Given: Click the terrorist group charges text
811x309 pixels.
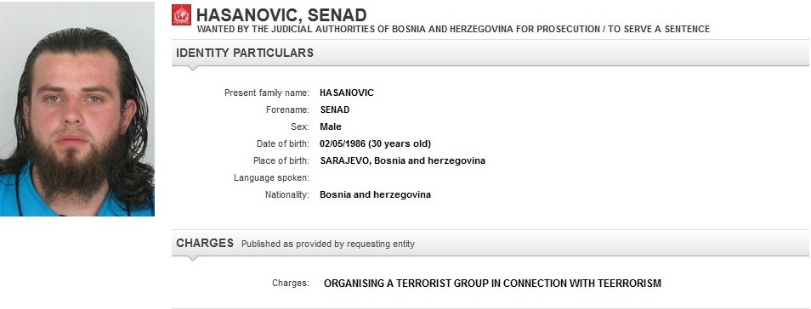Looking at the screenshot, I should pos(492,284).
